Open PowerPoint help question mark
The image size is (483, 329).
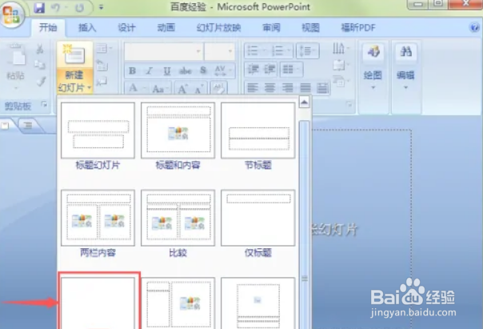[474, 28]
